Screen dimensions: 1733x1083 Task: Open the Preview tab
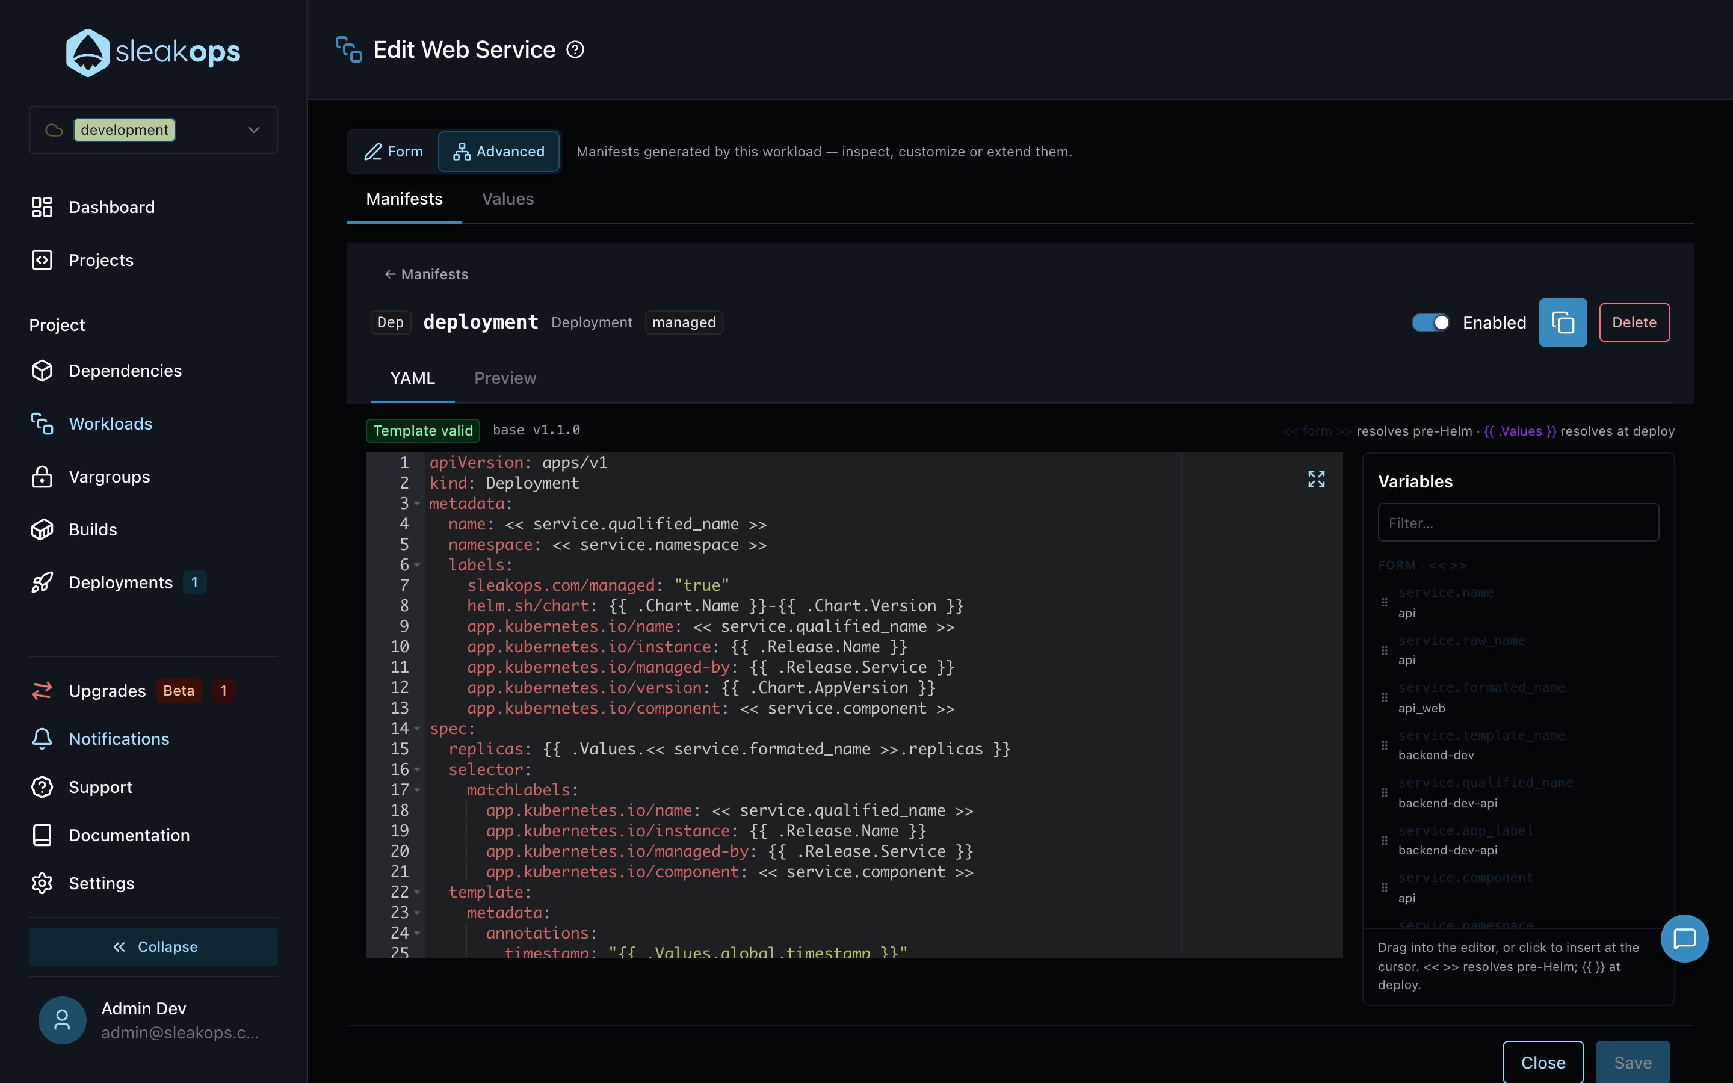tap(505, 378)
